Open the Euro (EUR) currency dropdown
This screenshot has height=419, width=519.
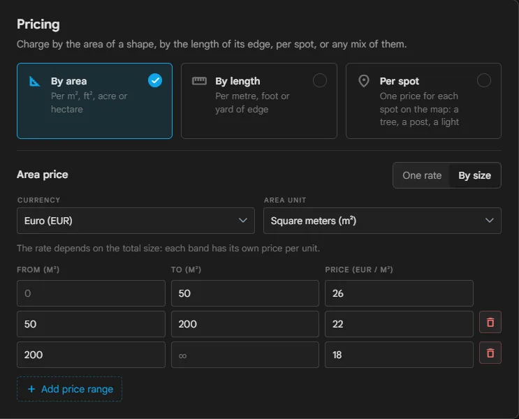136,221
